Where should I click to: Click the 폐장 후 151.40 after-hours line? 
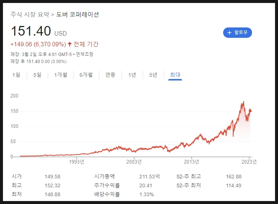coord(39,61)
